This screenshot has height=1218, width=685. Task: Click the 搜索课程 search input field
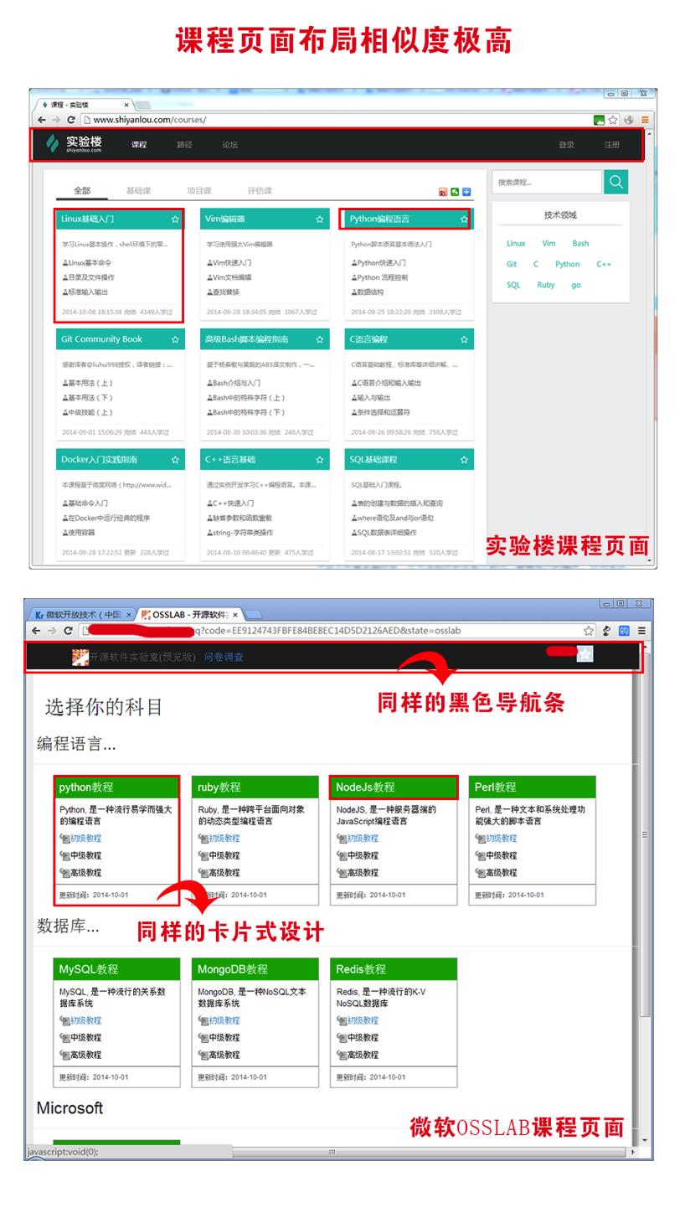pos(546,182)
